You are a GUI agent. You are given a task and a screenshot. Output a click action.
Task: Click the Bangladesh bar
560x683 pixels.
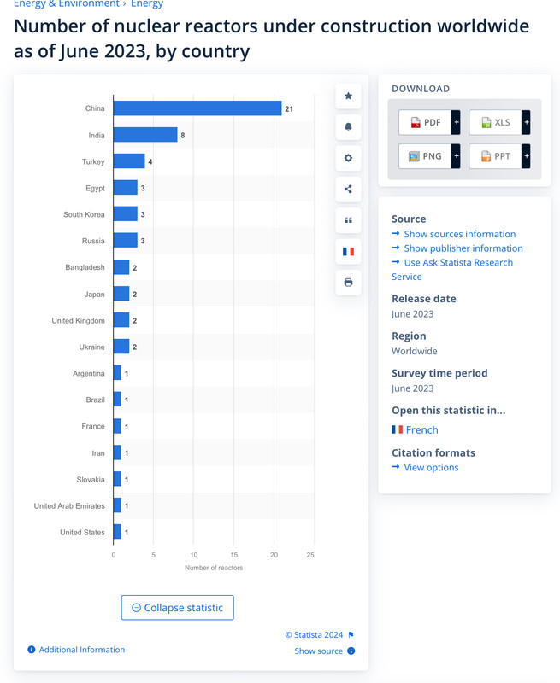coord(121,267)
